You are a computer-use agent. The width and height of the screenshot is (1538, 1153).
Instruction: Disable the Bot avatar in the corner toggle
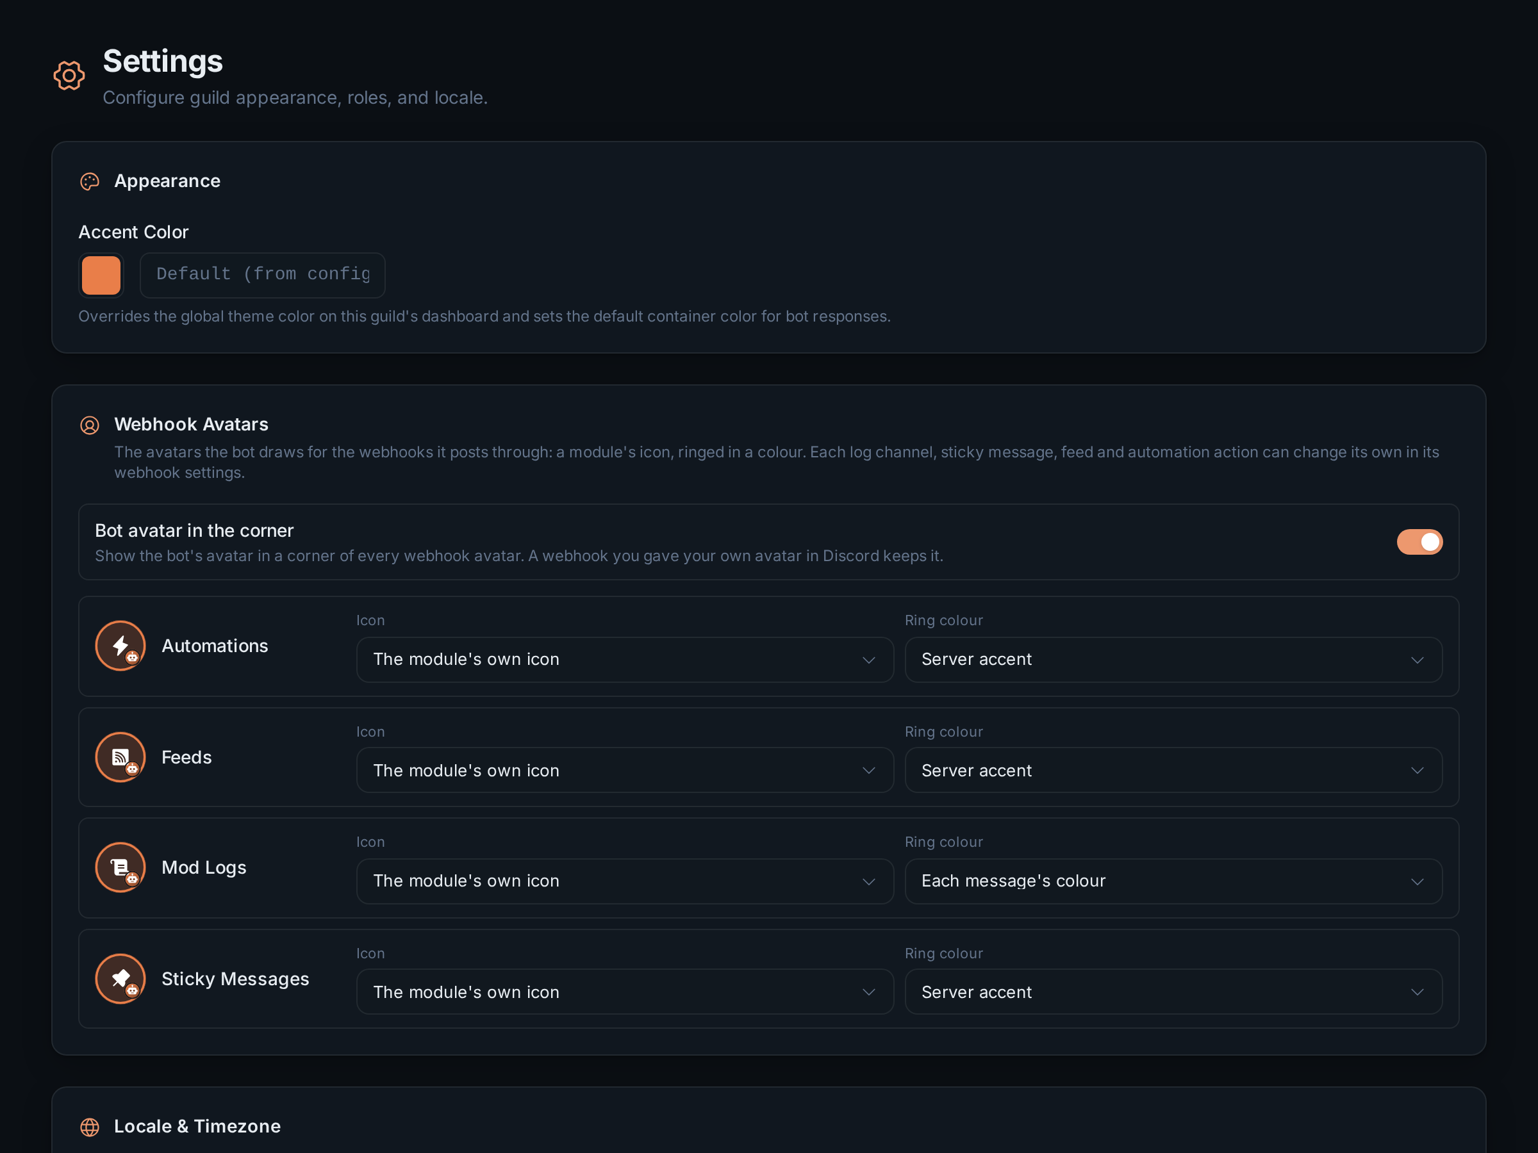coord(1420,542)
